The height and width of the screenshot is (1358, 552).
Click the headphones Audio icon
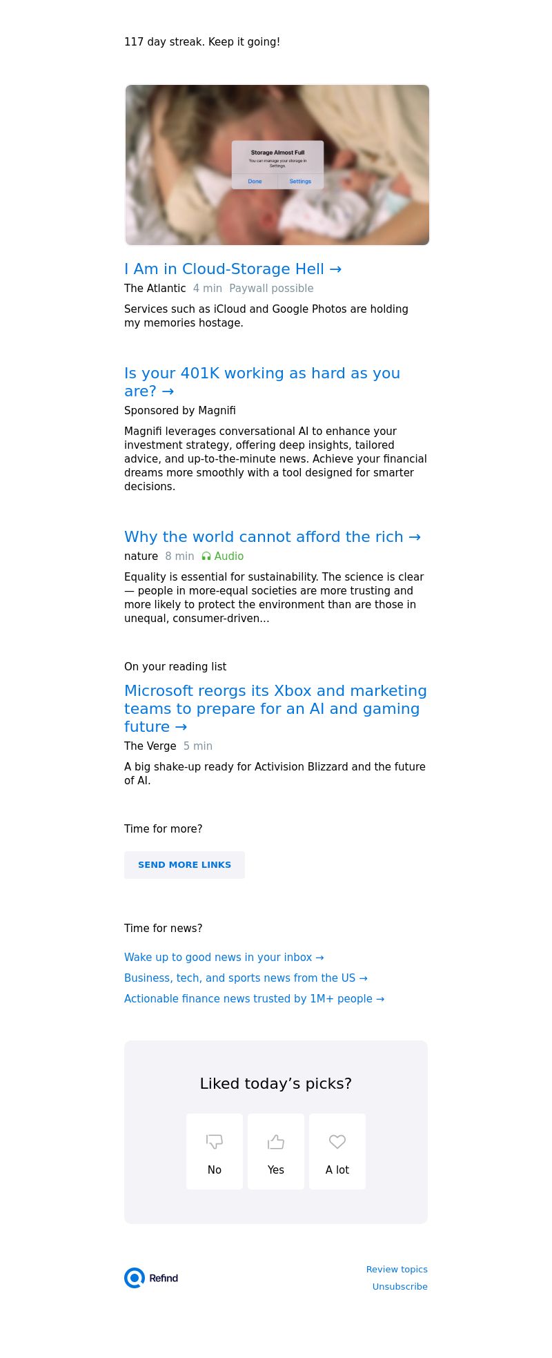coord(206,556)
